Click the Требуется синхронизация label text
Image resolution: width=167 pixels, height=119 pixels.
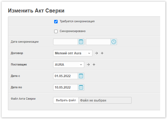coord(77,21)
